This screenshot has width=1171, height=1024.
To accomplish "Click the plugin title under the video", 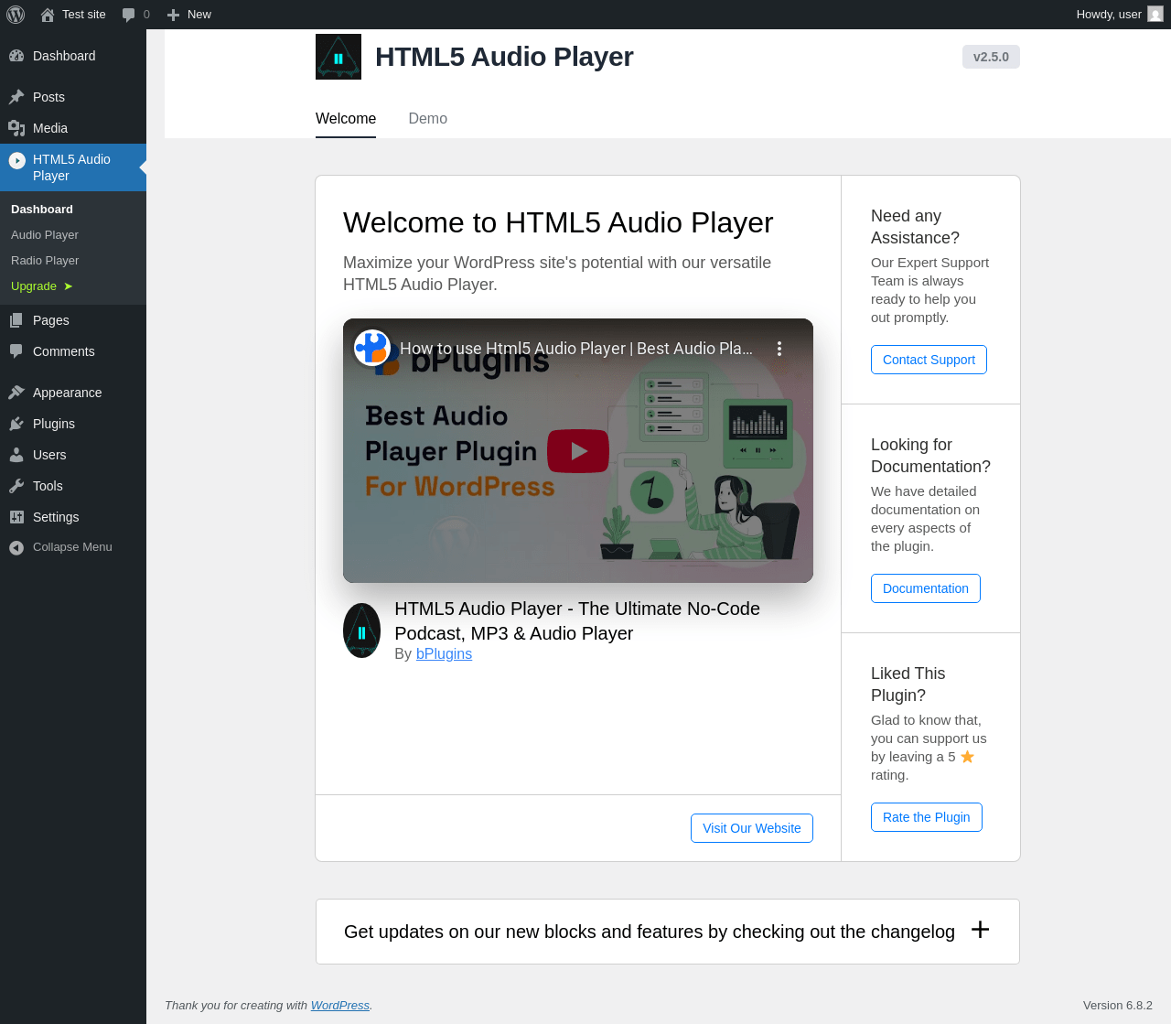I will pyautogui.click(x=577, y=621).
